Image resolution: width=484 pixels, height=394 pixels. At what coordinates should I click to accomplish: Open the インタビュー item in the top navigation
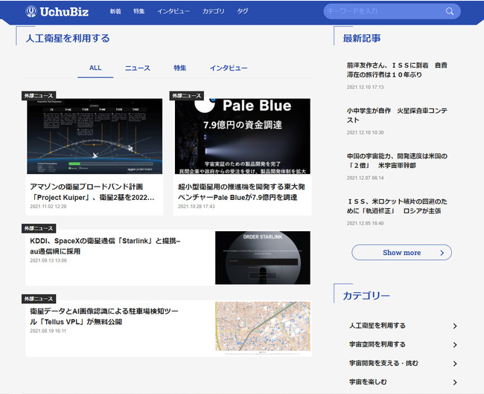(173, 11)
